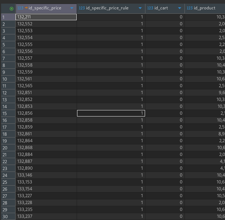Click id_cart cell in row 12
This screenshot has height=220, width=225.
click(165, 93)
